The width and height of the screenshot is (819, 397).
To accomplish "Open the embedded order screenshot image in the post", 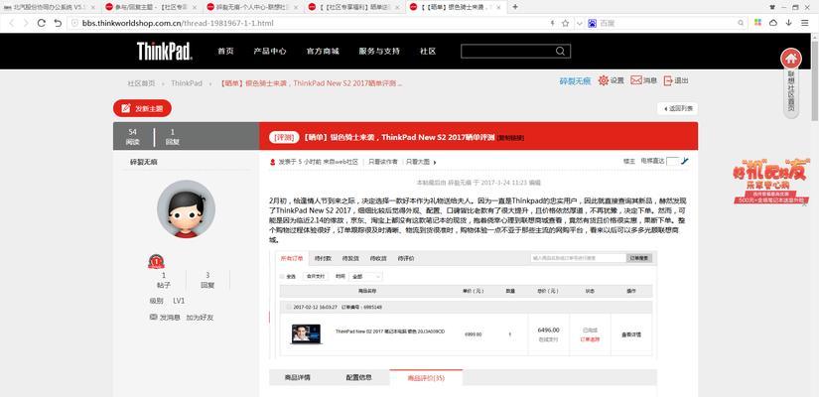I will 463,305.
